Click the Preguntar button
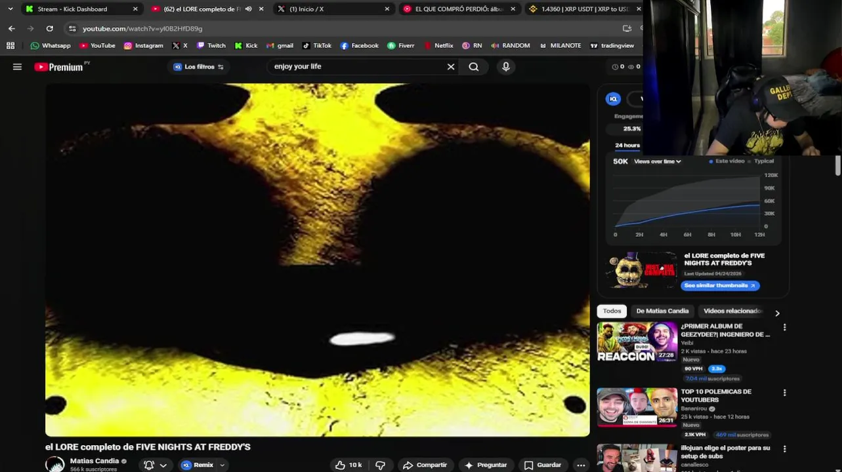Image resolution: width=842 pixels, height=472 pixels. click(485, 465)
